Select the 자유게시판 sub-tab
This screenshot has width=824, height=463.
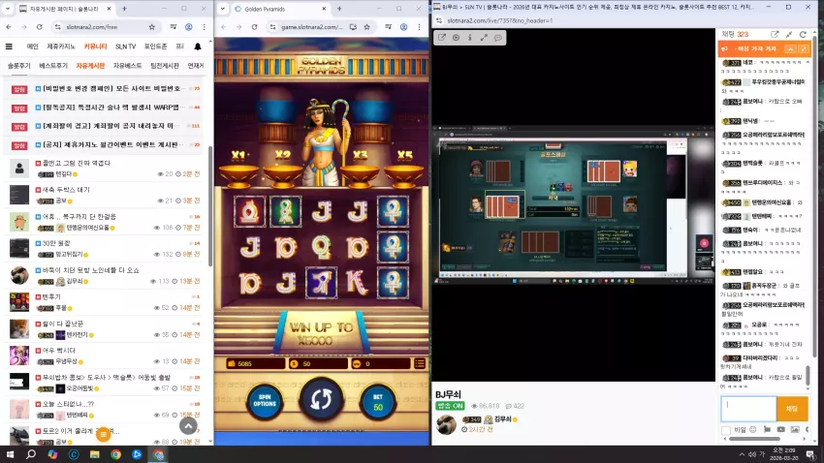90,66
